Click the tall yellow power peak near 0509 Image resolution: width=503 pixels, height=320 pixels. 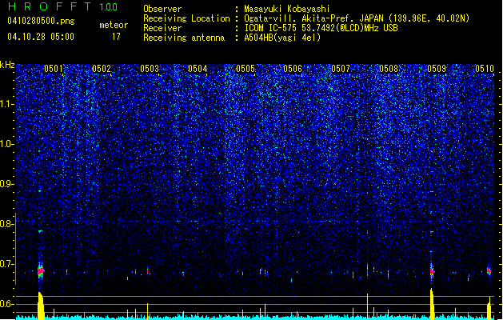[x=432, y=304]
